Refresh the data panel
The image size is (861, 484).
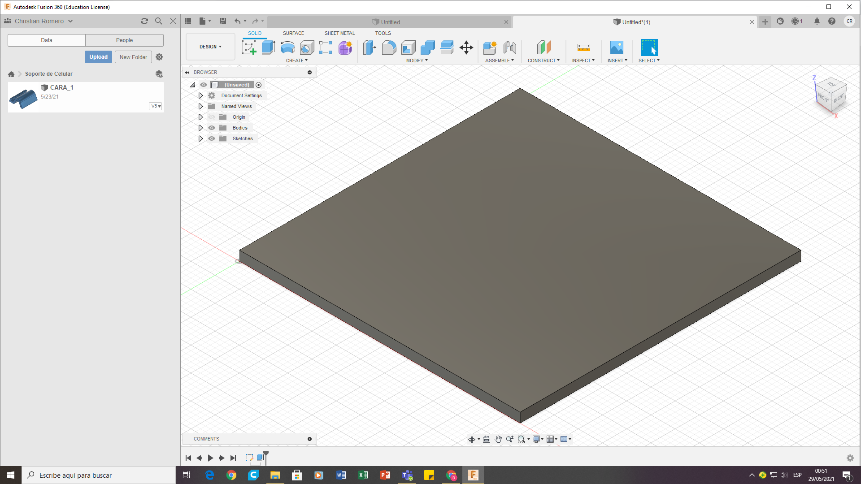144,21
